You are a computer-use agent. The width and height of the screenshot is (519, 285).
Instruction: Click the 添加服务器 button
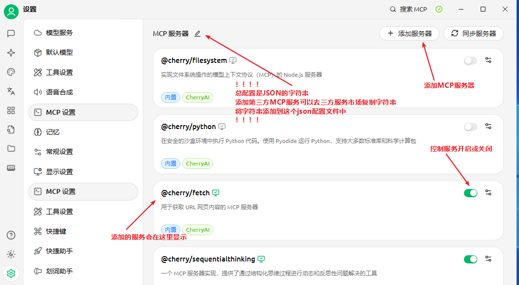[x=409, y=34]
